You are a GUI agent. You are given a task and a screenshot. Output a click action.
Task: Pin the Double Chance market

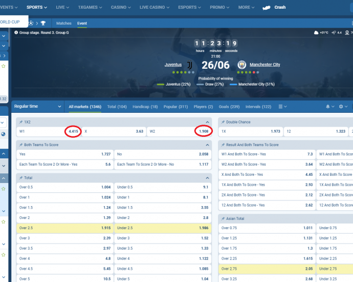tap(223, 122)
